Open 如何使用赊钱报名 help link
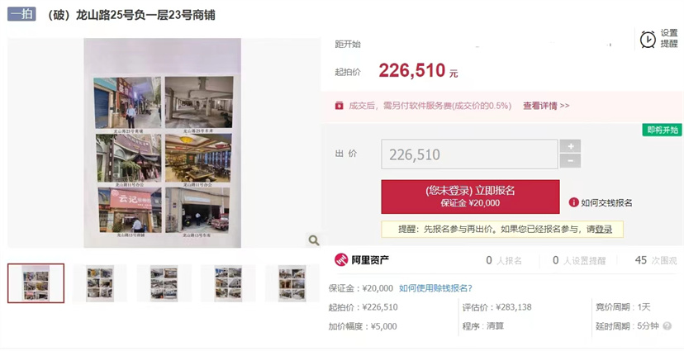Viewport: 684px width, 351px height. (436, 288)
